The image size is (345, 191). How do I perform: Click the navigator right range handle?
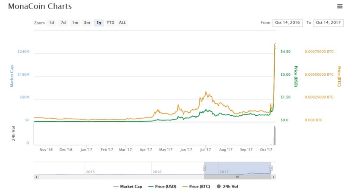pyautogui.click(x=271, y=168)
